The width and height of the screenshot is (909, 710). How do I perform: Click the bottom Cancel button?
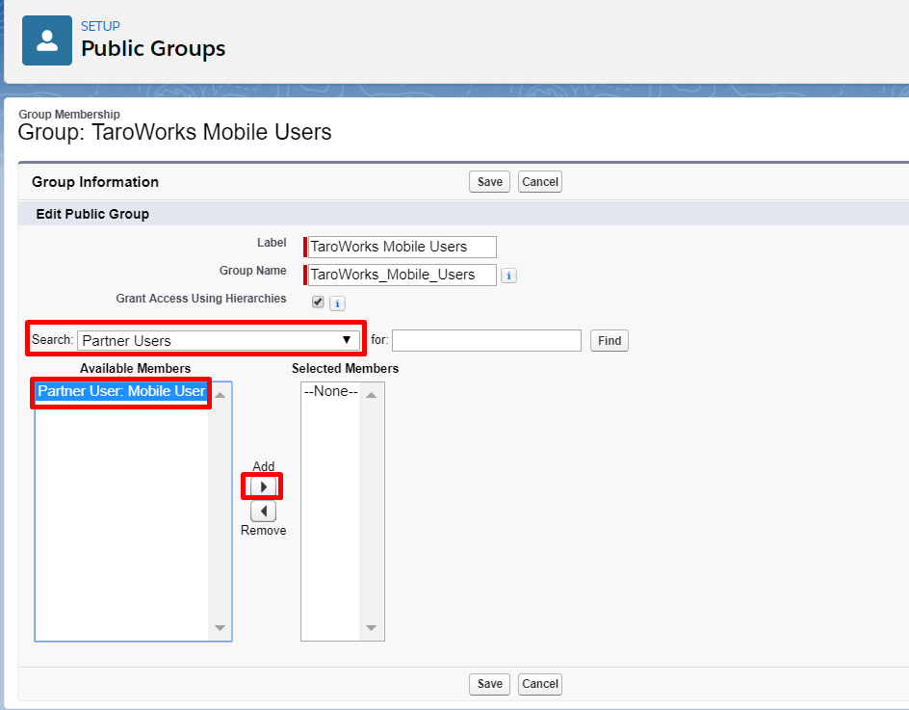[x=539, y=684]
